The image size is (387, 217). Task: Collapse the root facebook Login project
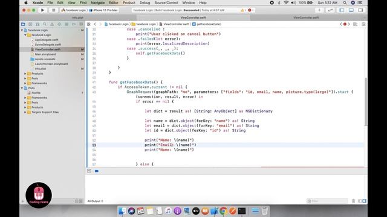coord(22,30)
